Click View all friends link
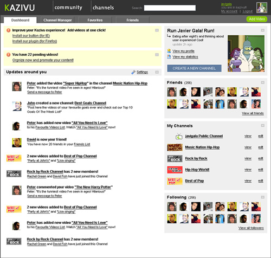This screenshot has width=271, height=258. [x=253, y=113]
